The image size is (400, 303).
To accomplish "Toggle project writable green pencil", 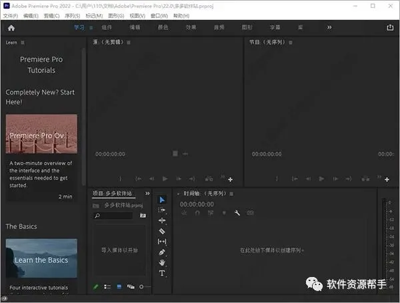I will 95,287.
